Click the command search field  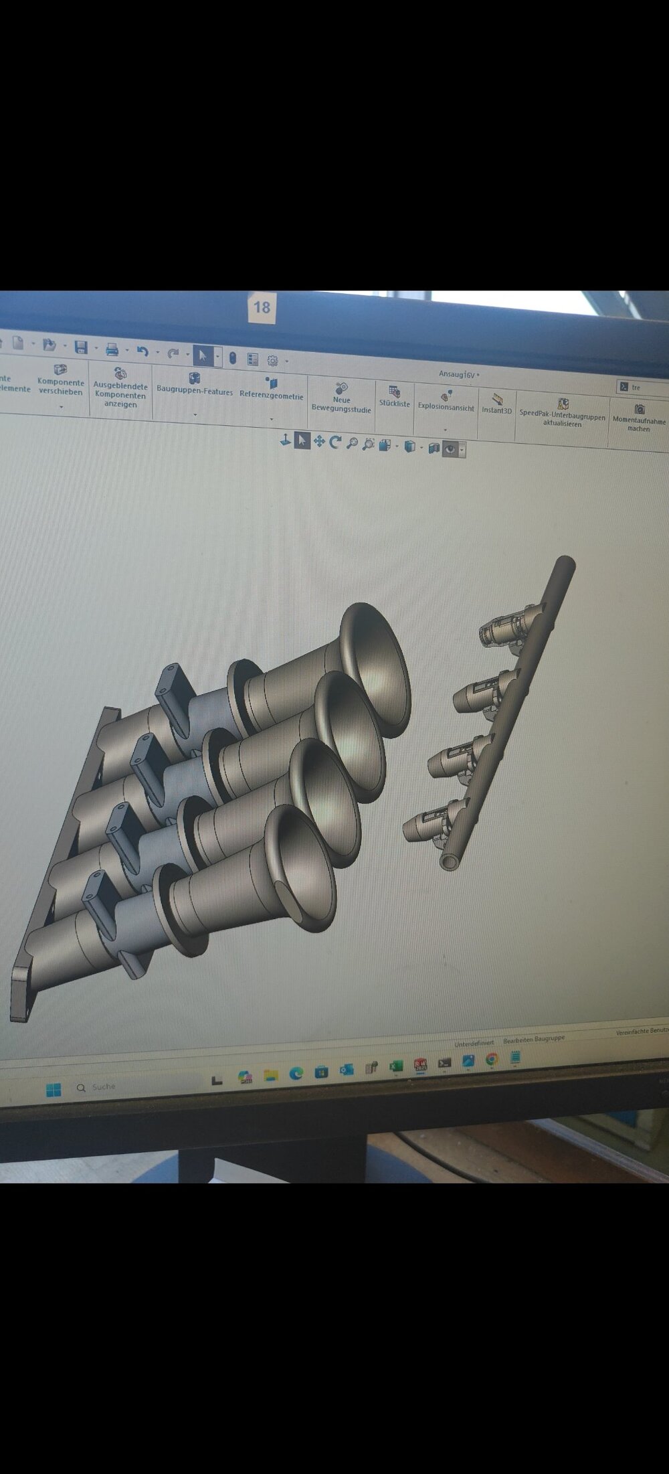click(642, 387)
